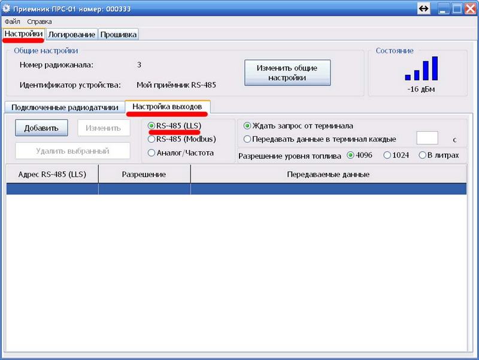Click the double-arrow icon in the title bar
Image resolution: width=479 pixels, height=360 pixels.
(x=424, y=8)
